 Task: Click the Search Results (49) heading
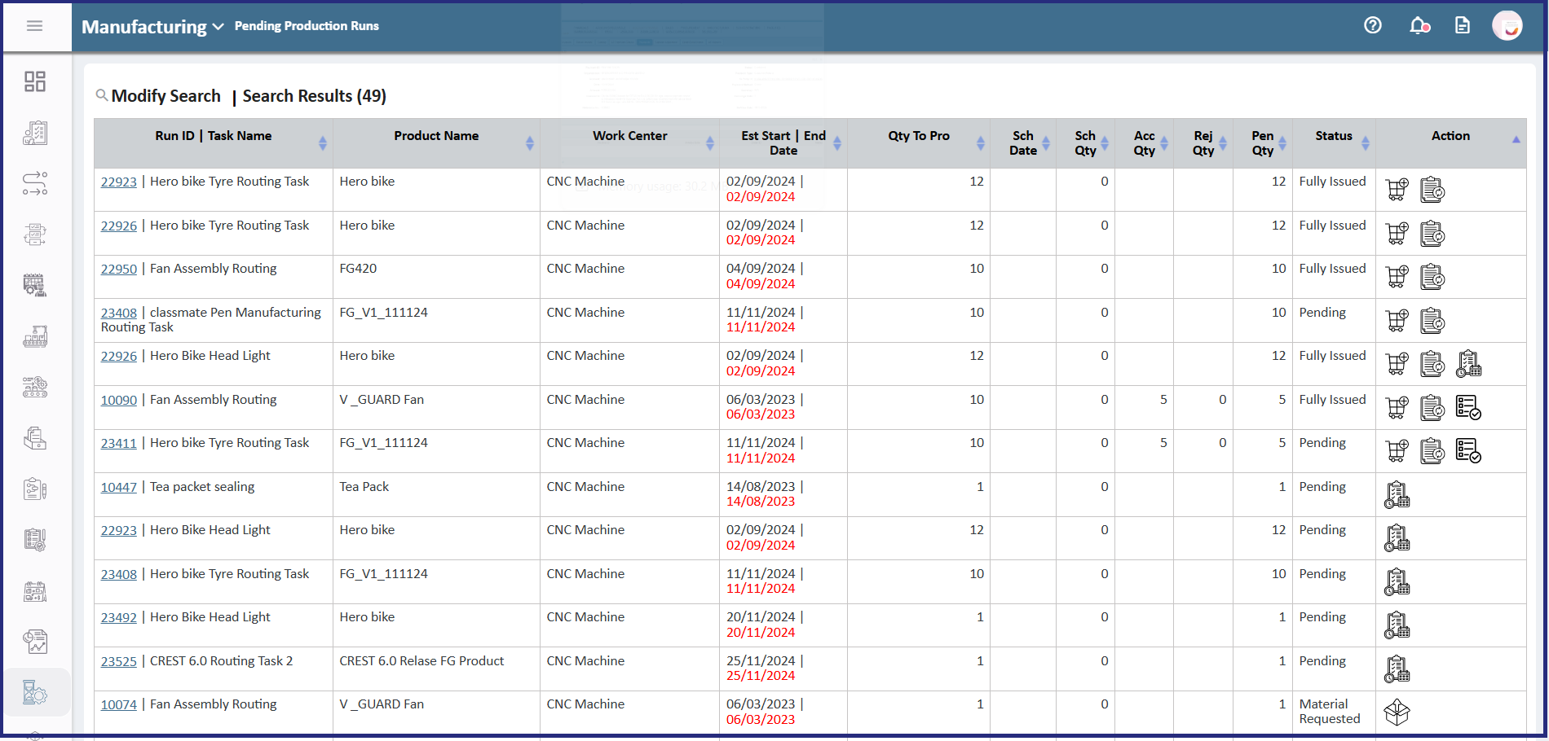pyautogui.click(x=314, y=96)
